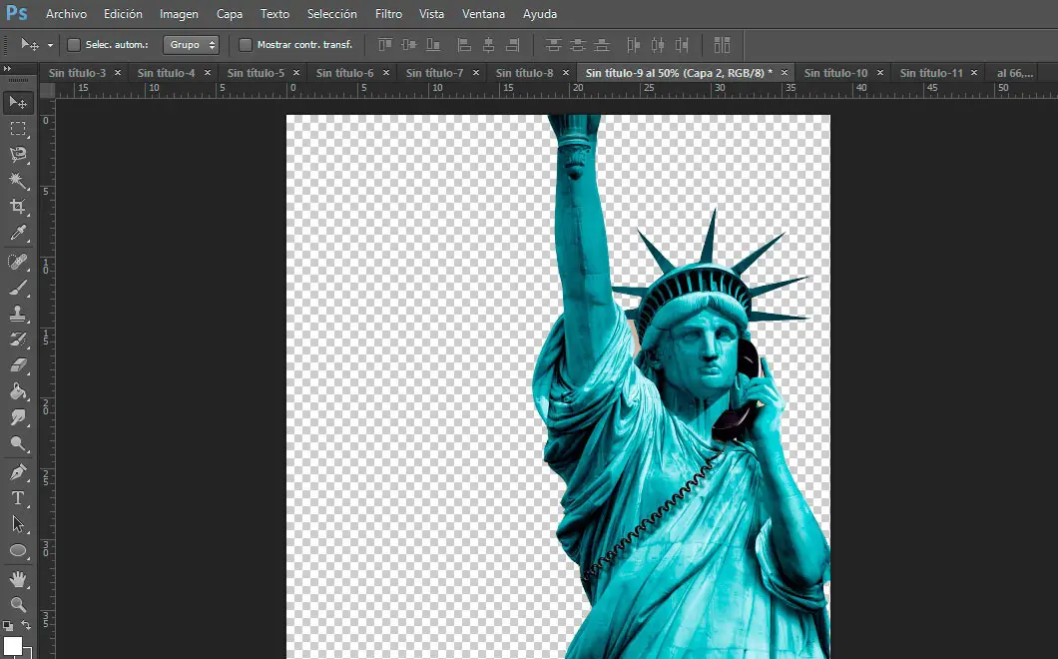The width and height of the screenshot is (1058, 659).
Task: Select the Spot Healing Brush tool
Action: (x=18, y=262)
